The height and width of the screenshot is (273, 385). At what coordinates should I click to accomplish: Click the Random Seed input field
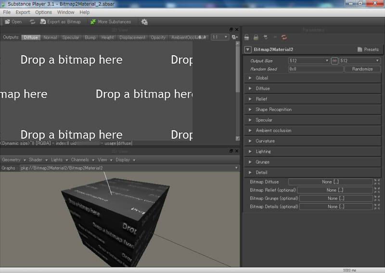point(316,69)
